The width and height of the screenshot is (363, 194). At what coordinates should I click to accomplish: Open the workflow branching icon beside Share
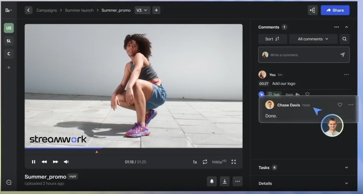(x=313, y=10)
